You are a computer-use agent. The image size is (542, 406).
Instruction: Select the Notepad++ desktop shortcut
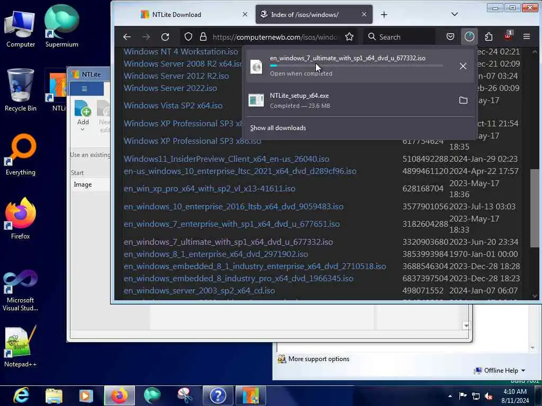pos(21,346)
